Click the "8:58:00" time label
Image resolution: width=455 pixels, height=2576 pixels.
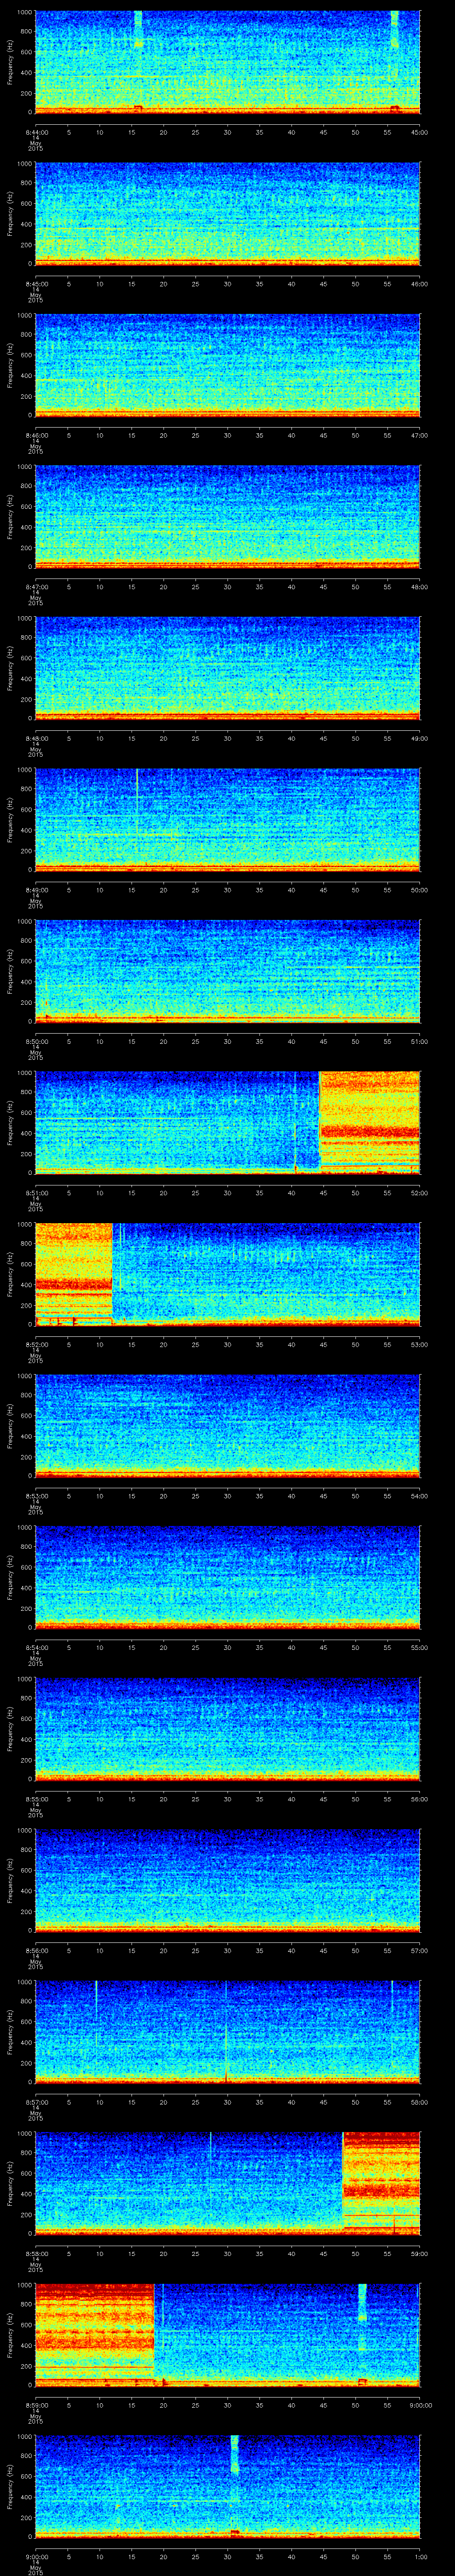pyautogui.click(x=36, y=2253)
